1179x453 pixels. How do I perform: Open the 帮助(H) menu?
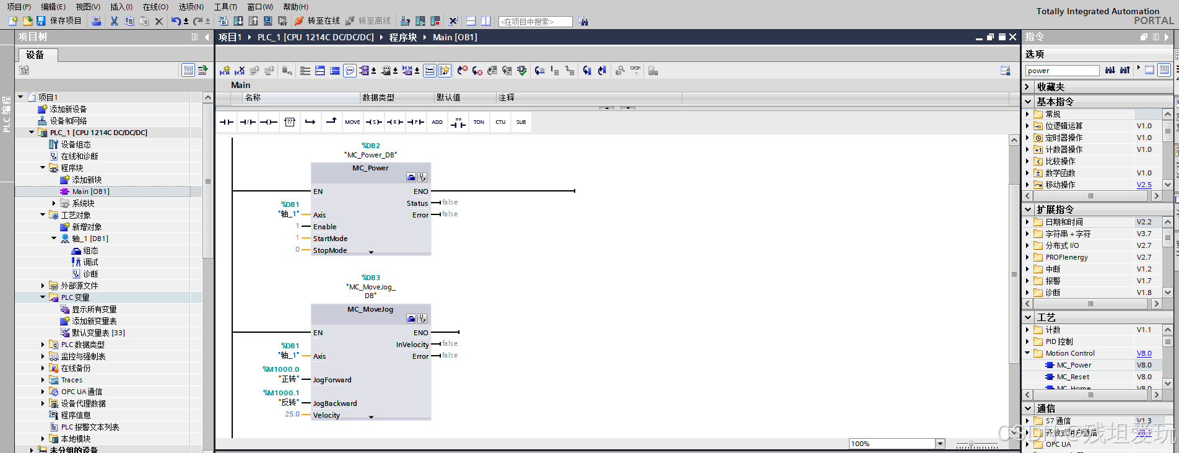point(295,7)
